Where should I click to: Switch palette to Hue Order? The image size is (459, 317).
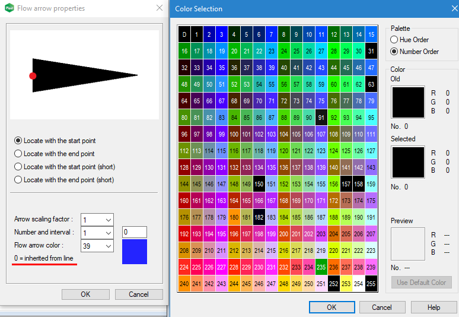point(394,39)
